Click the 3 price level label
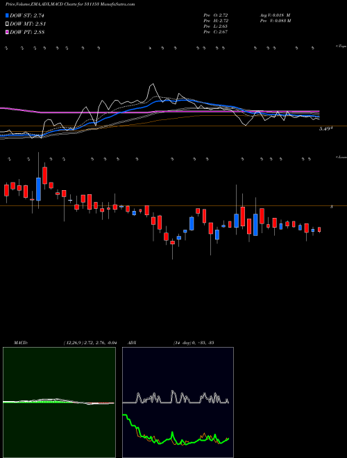 [331, 207]
